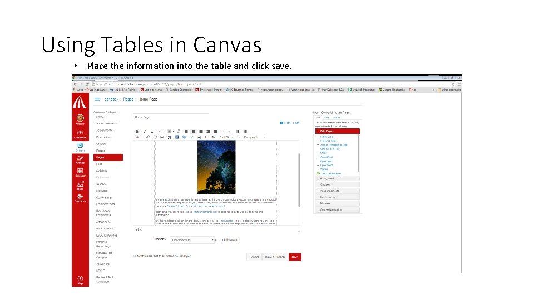Insert a bulleted list
Image resolution: width=534 pixels, height=300 pixels.
(x=238, y=131)
